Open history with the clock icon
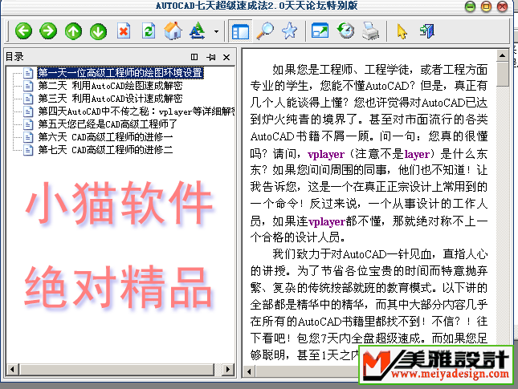Image resolution: width=518 pixels, height=389 pixels. click(x=345, y=31)
